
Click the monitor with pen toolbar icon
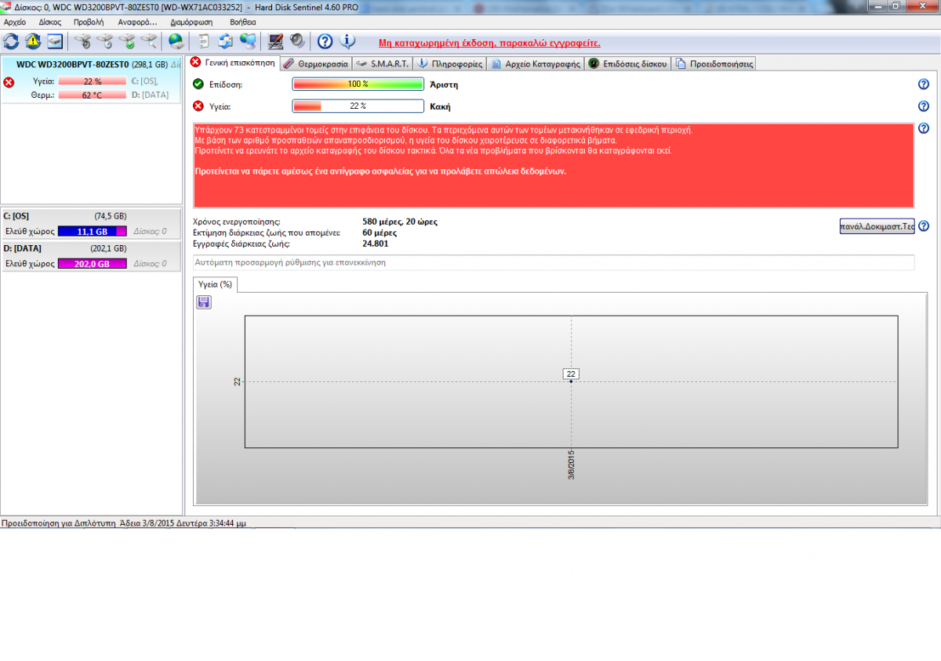[x=275, y=41]
